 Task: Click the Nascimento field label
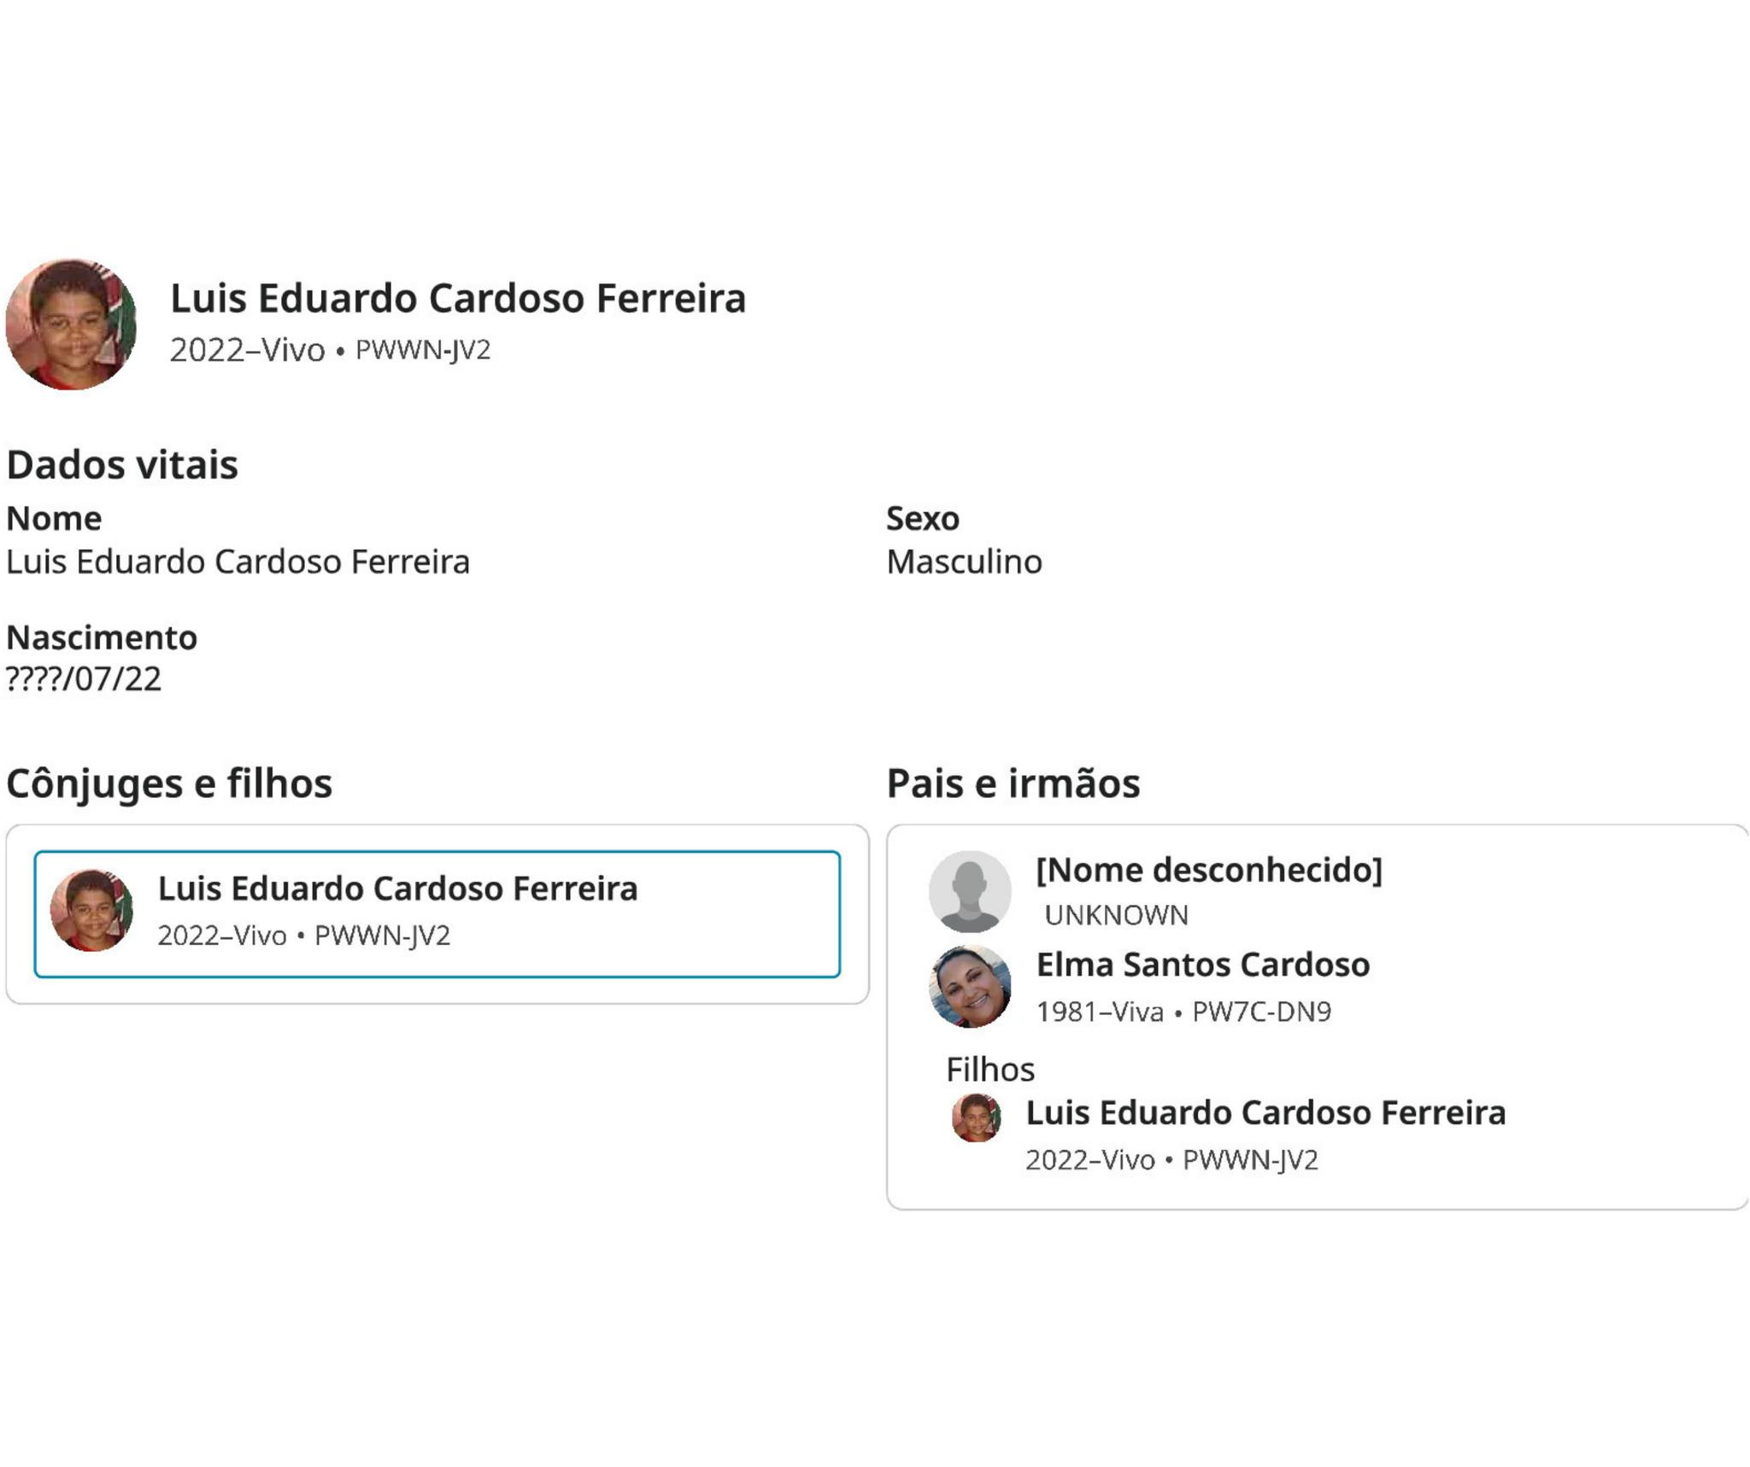[102, 637]
